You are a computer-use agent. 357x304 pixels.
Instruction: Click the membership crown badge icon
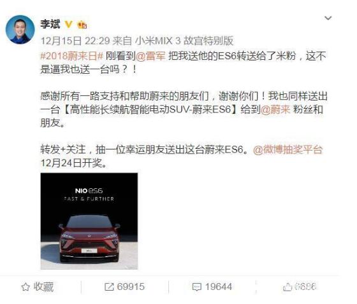(82, 25)
